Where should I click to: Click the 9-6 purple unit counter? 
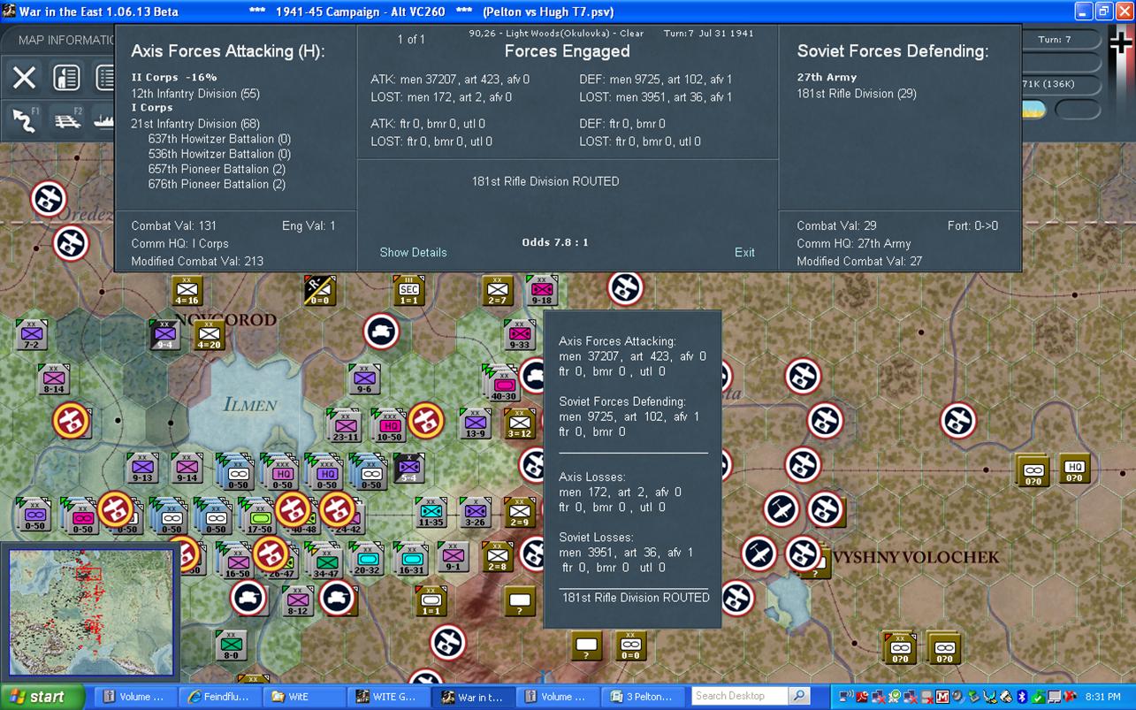[363, 378]
